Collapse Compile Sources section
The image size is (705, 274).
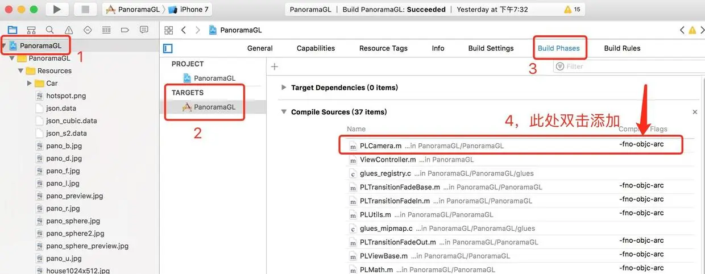pos(284,112)
